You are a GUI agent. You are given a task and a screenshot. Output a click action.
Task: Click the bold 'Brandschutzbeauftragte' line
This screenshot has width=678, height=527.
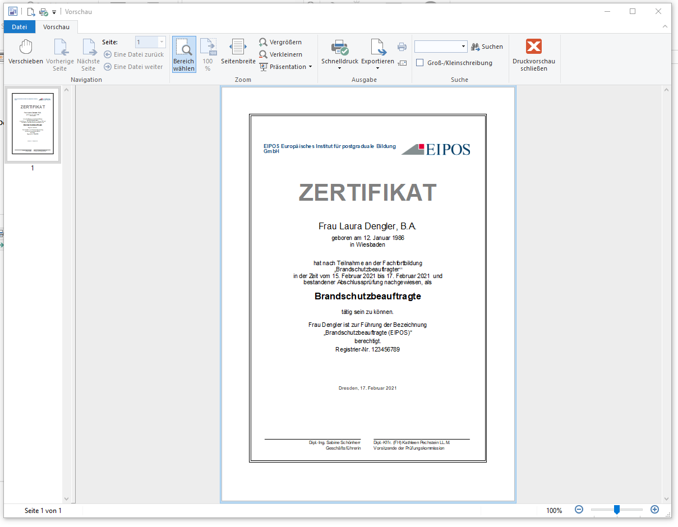click(367, 296)
